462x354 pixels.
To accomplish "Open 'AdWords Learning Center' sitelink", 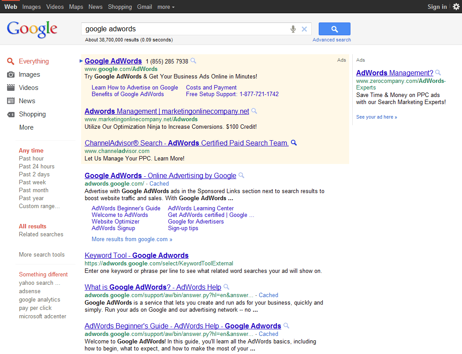I will point(201,208).
